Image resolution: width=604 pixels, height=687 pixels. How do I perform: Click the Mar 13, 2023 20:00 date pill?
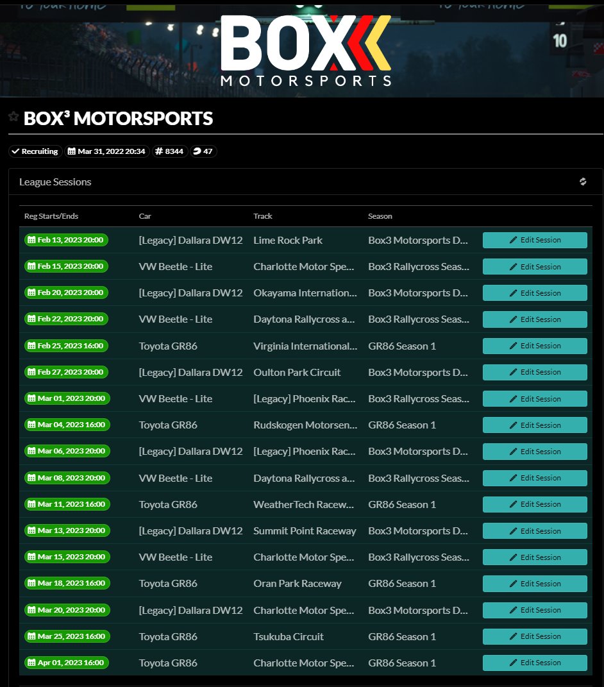click(67, 530)
